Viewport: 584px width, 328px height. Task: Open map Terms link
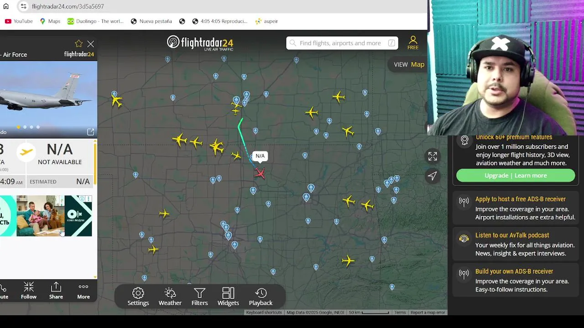pyautogui.click(x=400, y=313)
